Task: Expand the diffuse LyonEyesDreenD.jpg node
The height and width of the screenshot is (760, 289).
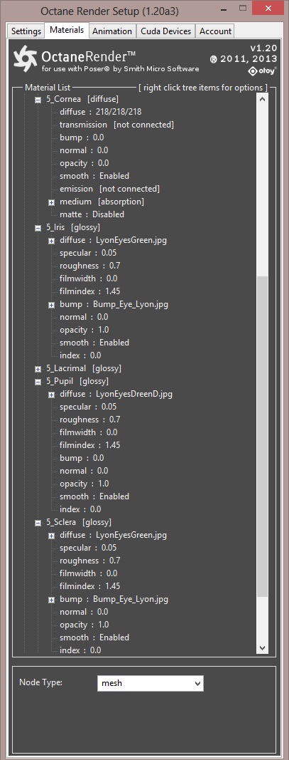Action: 51,395
